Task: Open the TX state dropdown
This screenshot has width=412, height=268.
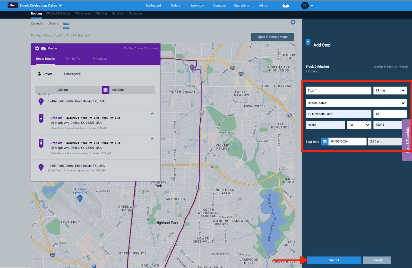Action: (359, 125)
